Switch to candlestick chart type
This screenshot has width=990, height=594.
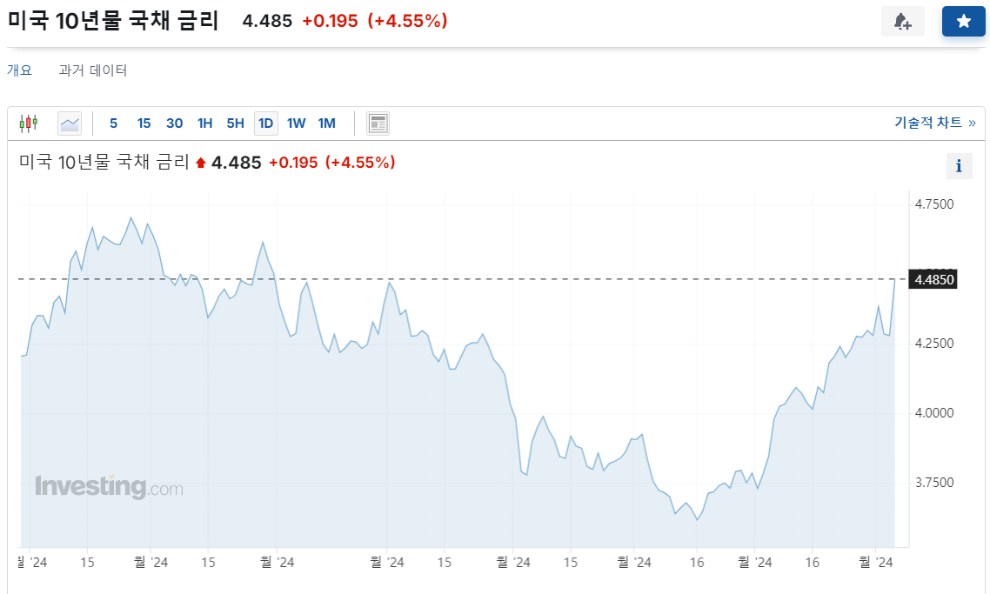click(x=29, y=123)
